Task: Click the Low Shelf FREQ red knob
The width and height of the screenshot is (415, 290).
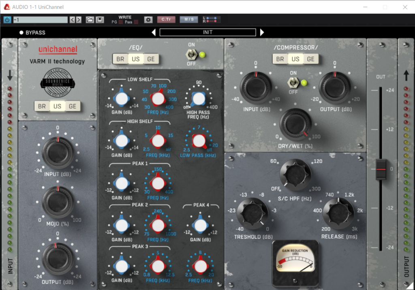Action: click(x=158, y=98)
